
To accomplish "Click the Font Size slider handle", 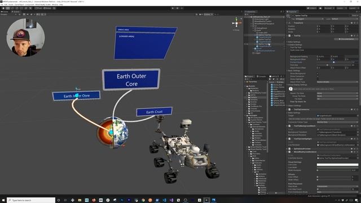I will (327, 65).
